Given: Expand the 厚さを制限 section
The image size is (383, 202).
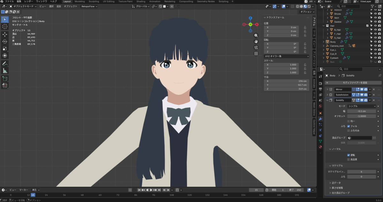Looking at the screenshot, I should (337, 188).
